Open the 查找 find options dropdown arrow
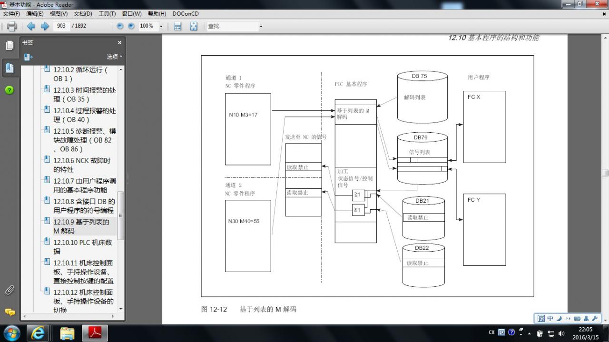The height and width of the screenshot is (342, 609). pyautogui.click(x=261, y=26)
